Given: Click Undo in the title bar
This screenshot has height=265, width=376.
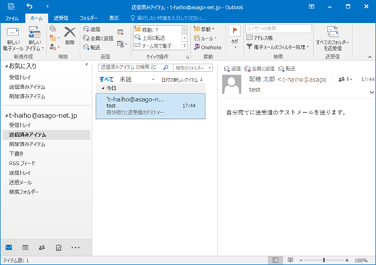Looking at the screenshot, I should pos(30,7).
